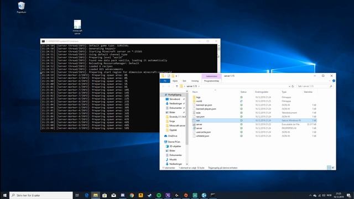The height and width of the screenshot is (199, 354).
Task: Click the Back arrow in Explorer
Action: point(164,86)
